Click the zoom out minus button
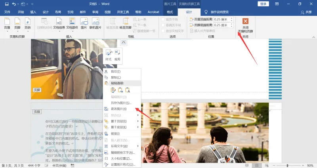 274,165
